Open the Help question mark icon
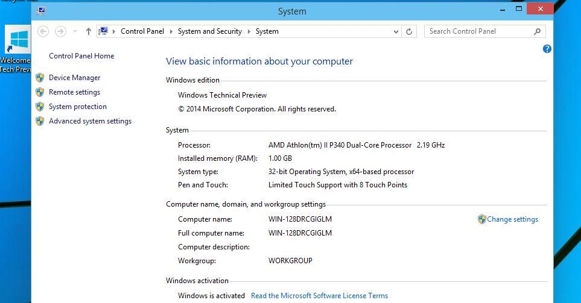The width and height of the screenshot is (581, 303). coord(547,49)
